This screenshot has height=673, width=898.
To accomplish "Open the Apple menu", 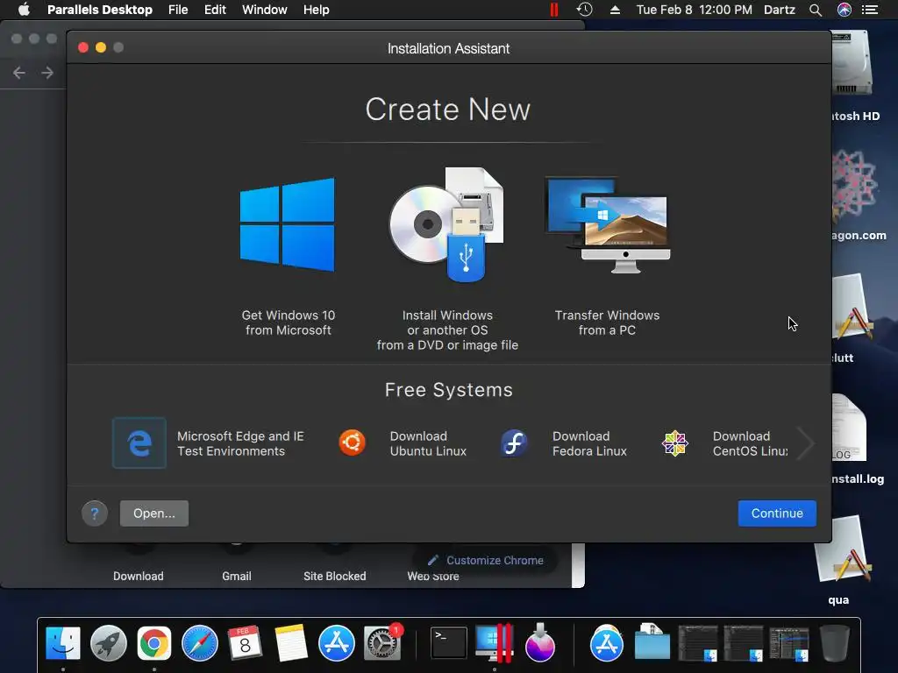I will pyautogui.click(x=24, y=10).
